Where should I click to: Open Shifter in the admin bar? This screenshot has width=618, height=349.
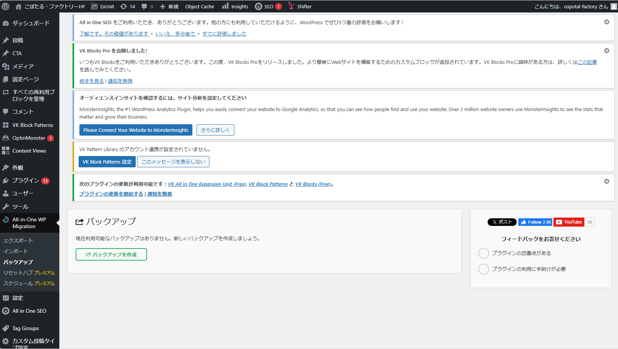pyautogui.click(x=300, y=6)
